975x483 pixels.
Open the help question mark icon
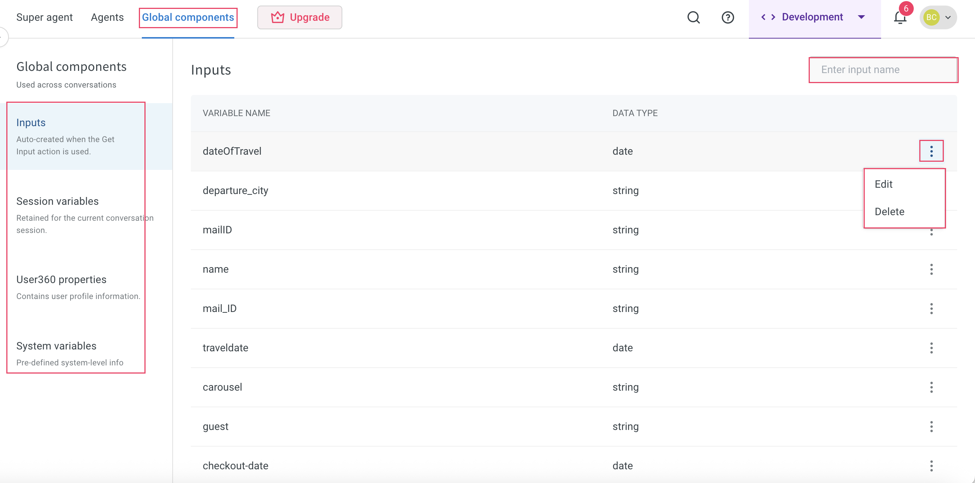727,17
